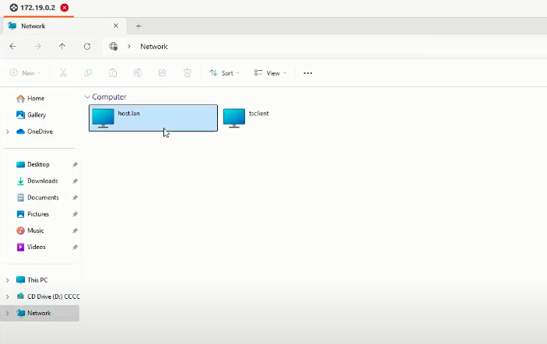Open the pinned Music folder
547x344 pixels.
pyautogui.click(x=30, y=230)
